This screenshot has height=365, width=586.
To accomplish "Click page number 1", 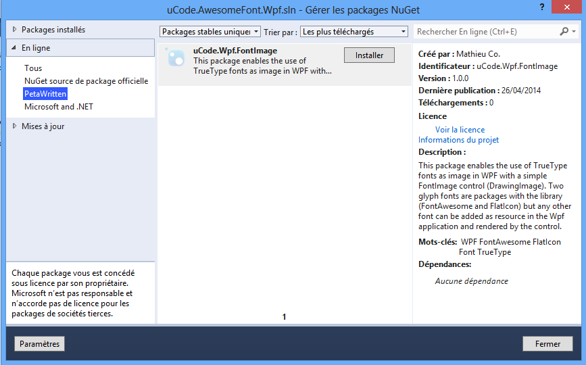I will click(x=284, y=317).
